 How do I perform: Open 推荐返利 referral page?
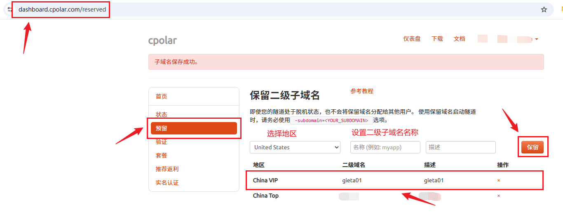tap(167, 169)
